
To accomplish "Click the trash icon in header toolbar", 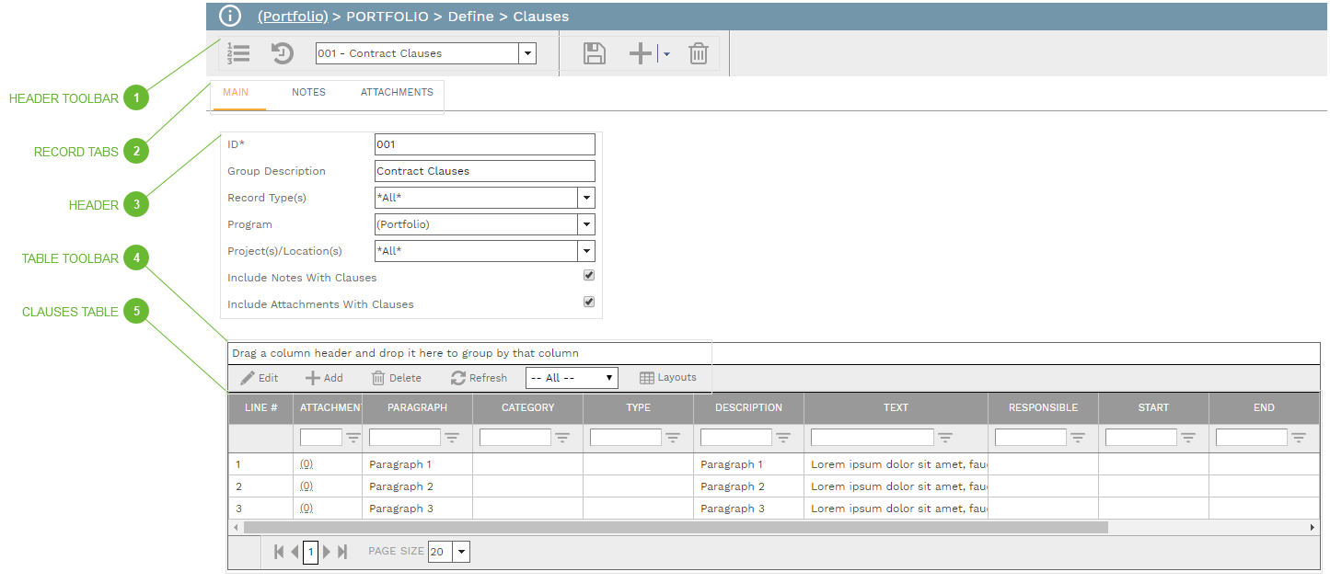I will click(699, 53).
